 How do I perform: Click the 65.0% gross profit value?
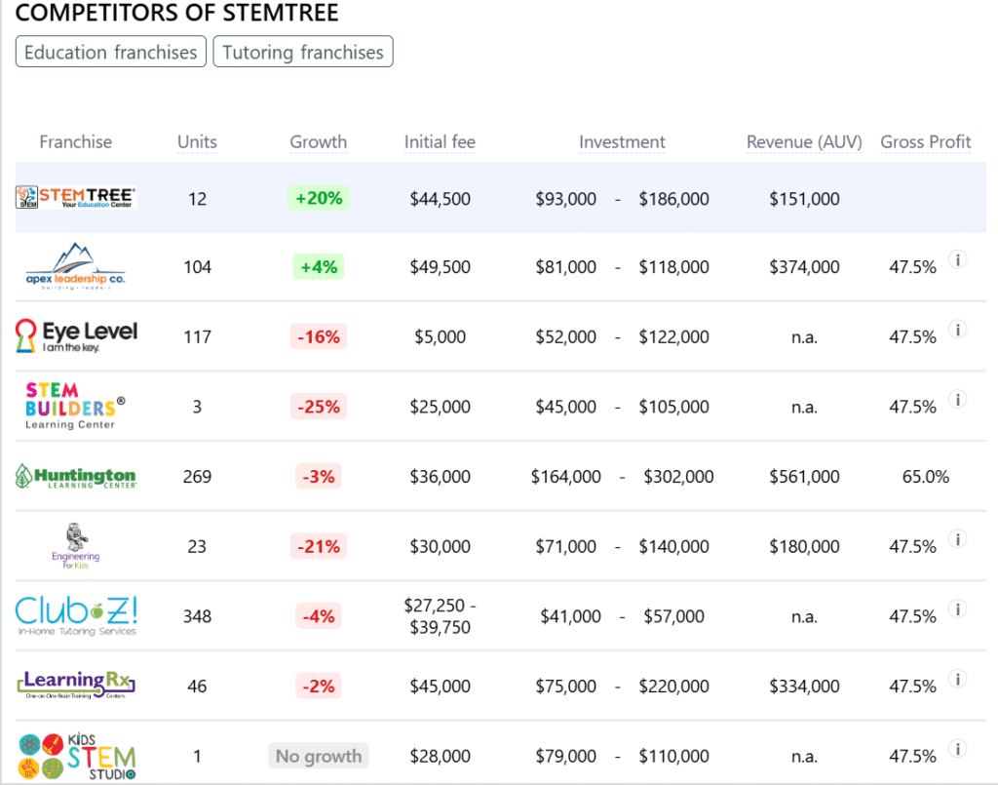coord(926,477)
